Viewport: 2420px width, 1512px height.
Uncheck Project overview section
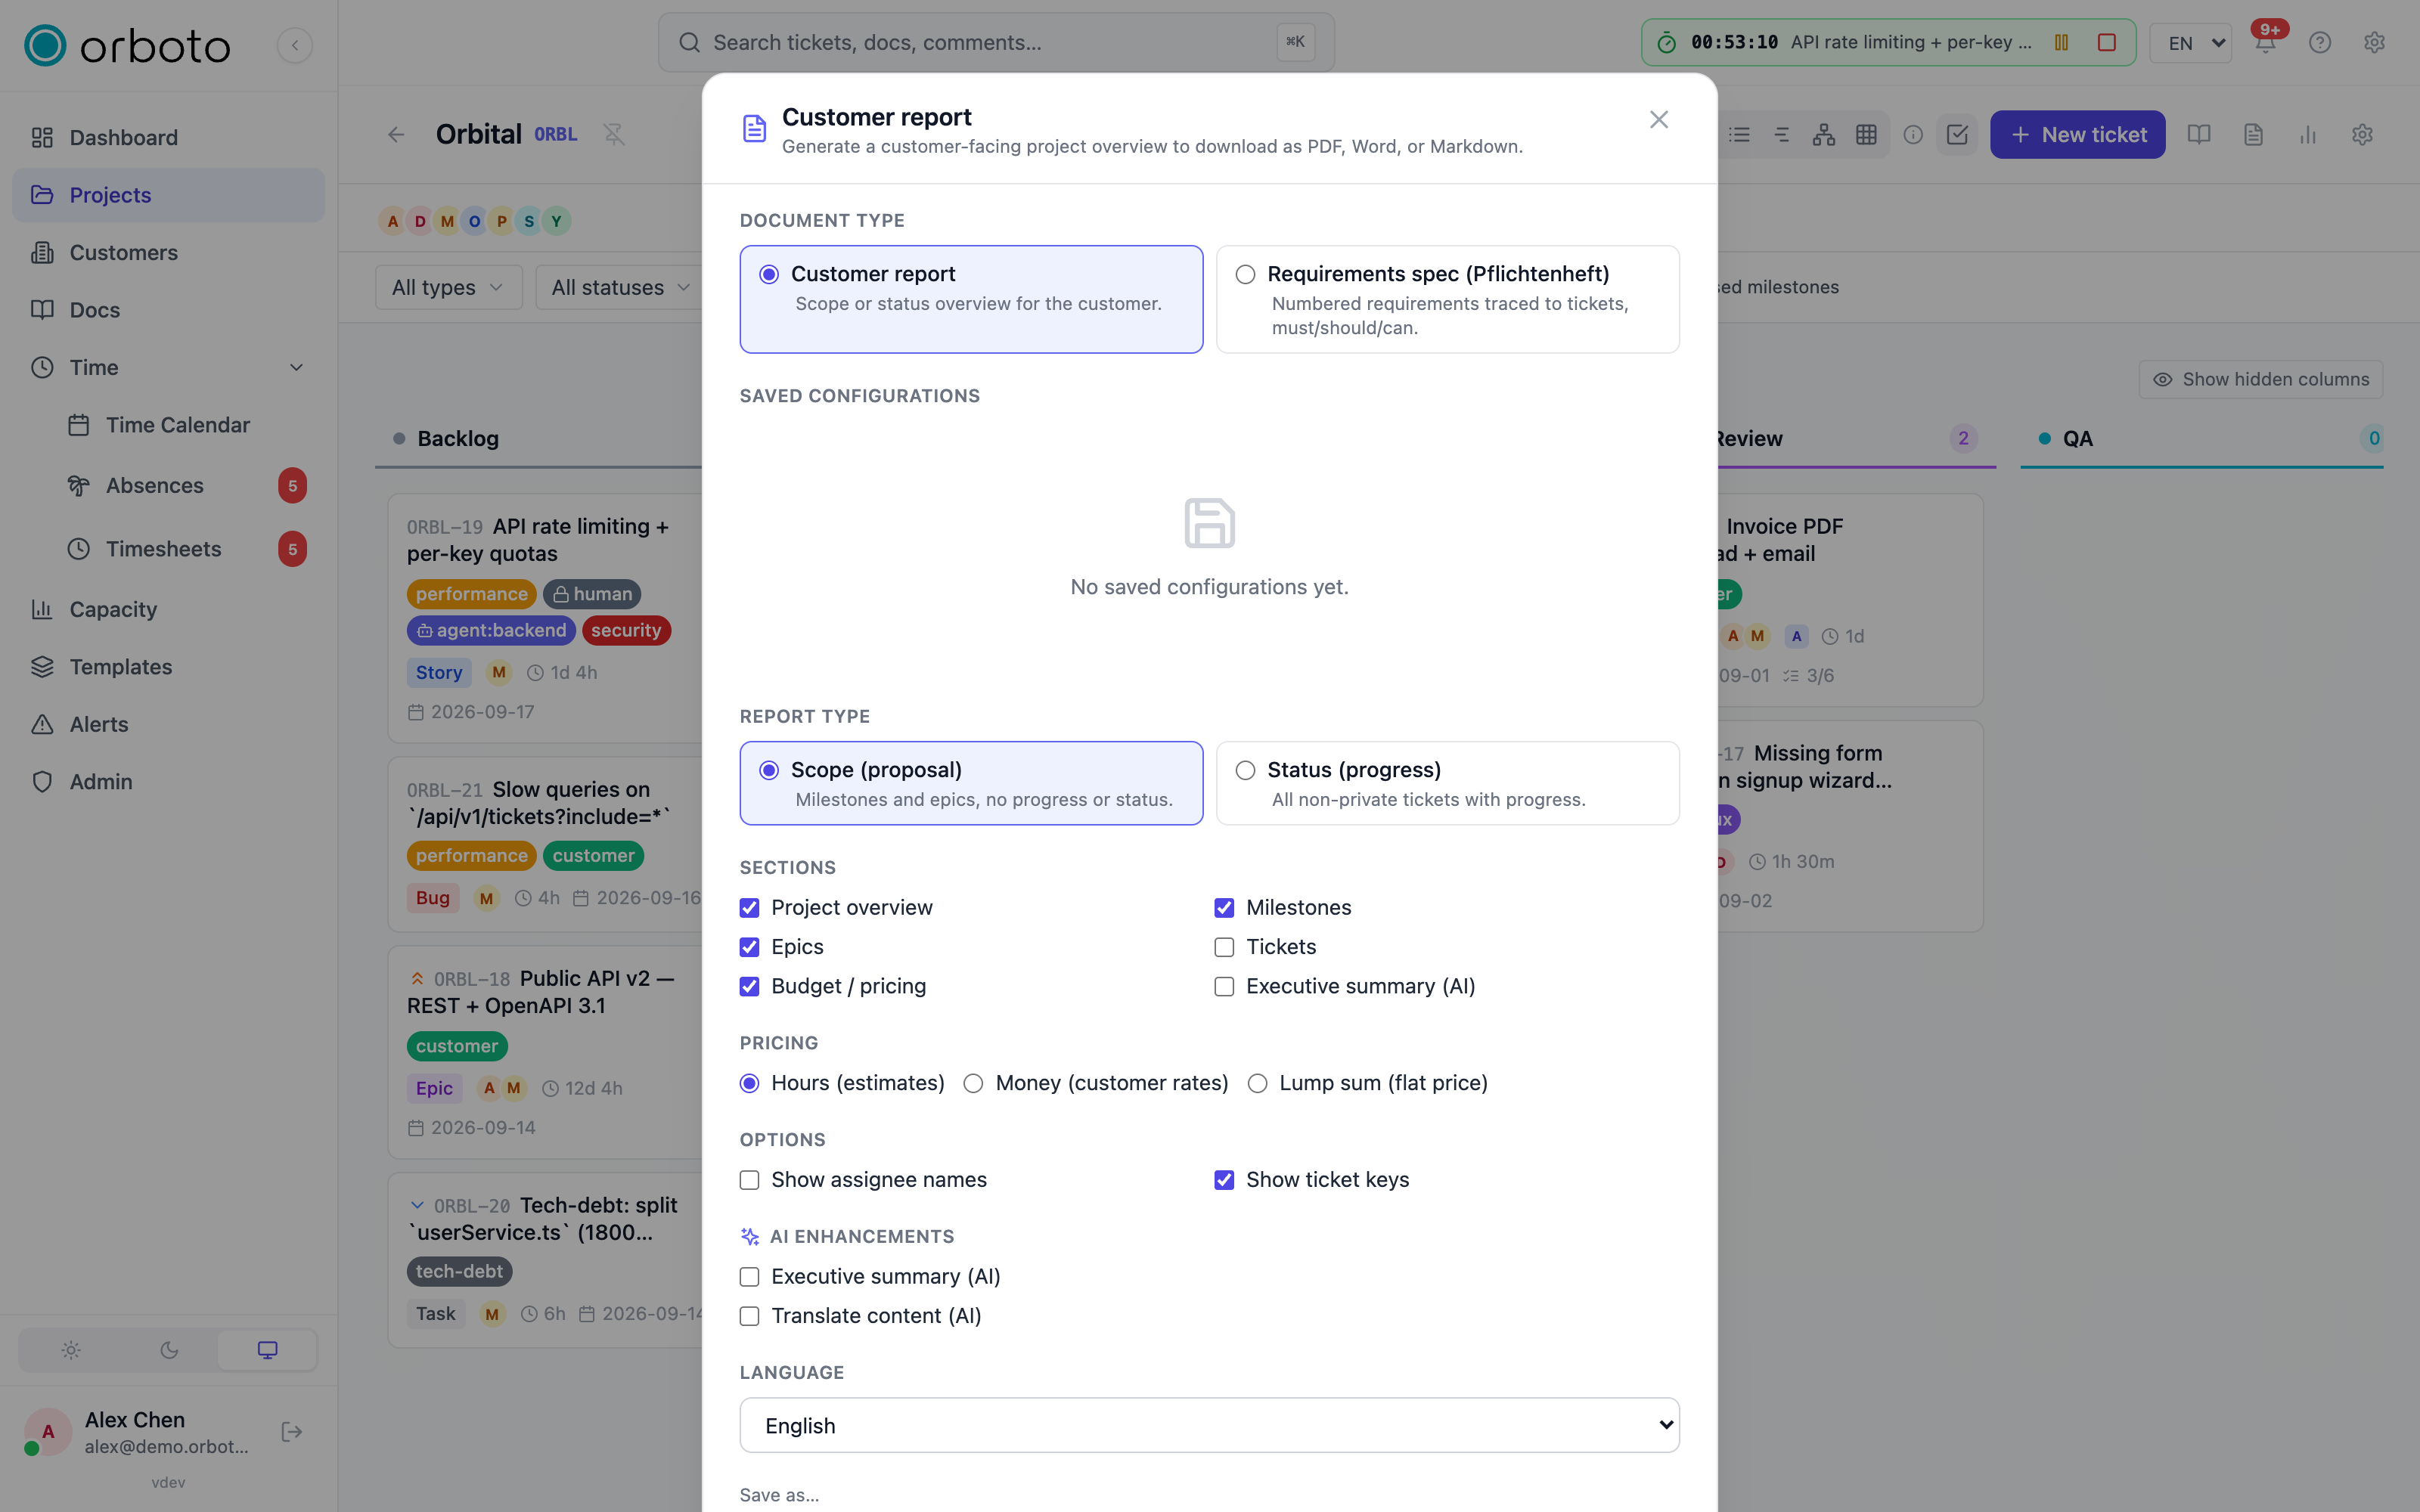(x=749, y=907)
